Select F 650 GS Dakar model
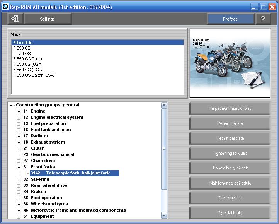The height and width of the screenshot is (224, 279). coord(28,59)
